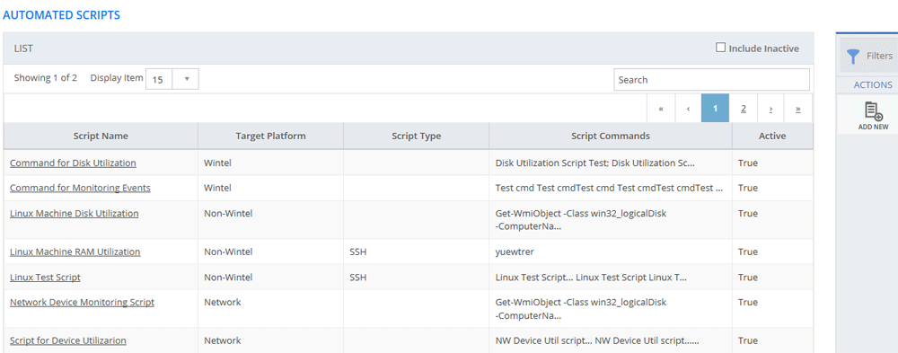Image resolution: width=898 pixels, height=353 pixels.
Task: Open Linux Machine RAM Utilization link
Action: (x=75, y=252)
